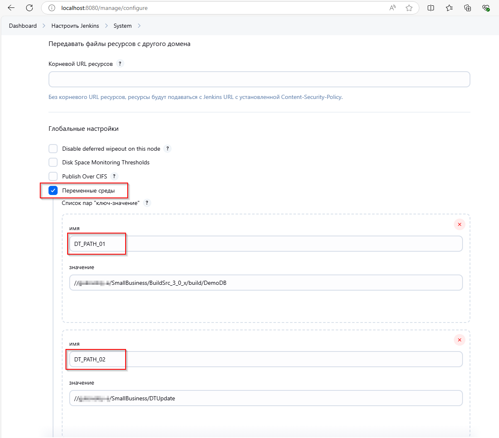Click the browser back arrow
Viewport: 499px width, 438px height.
11,8
